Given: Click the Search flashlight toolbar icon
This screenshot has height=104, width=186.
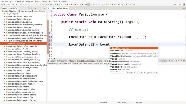Looking at the screenshot, I should click(x=81, y=5).
